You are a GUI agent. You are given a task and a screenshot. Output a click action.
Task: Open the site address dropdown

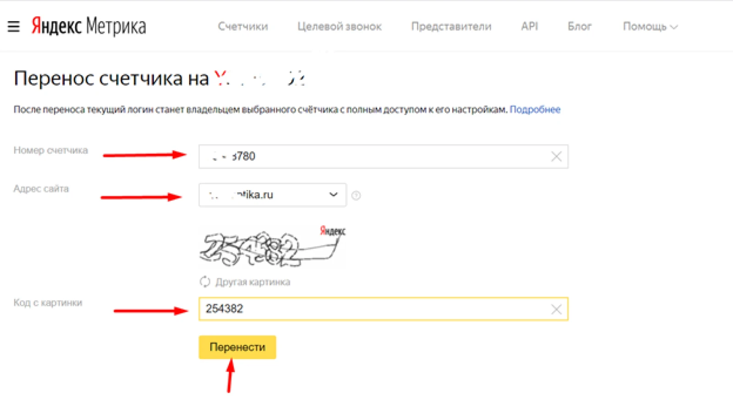pos(273,195)
